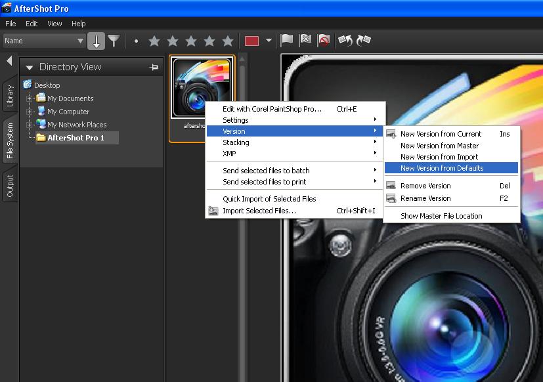Open the File menu
Screen dimensions: 543x382
click(11, 24)
